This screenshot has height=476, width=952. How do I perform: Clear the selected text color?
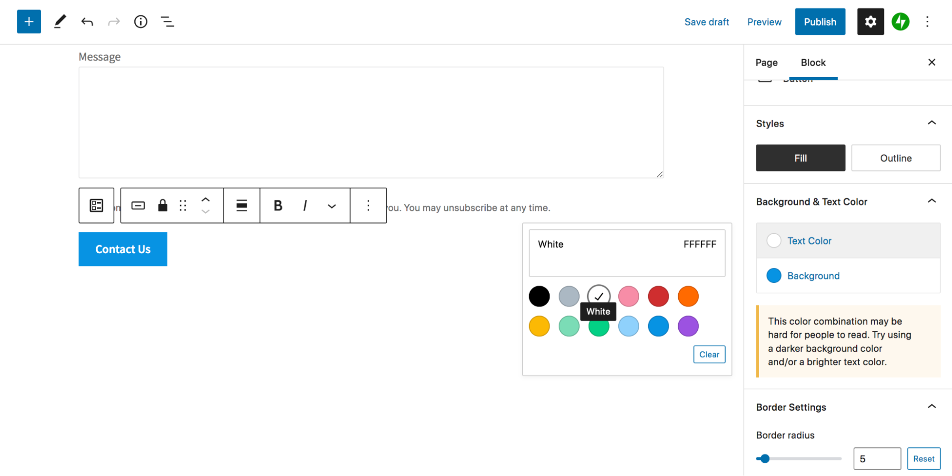(709, 354)
